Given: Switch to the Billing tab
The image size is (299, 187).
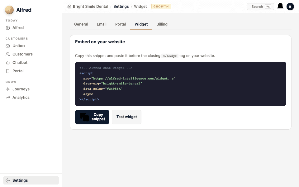Looking at the screenshot, I should click(162, 24).
